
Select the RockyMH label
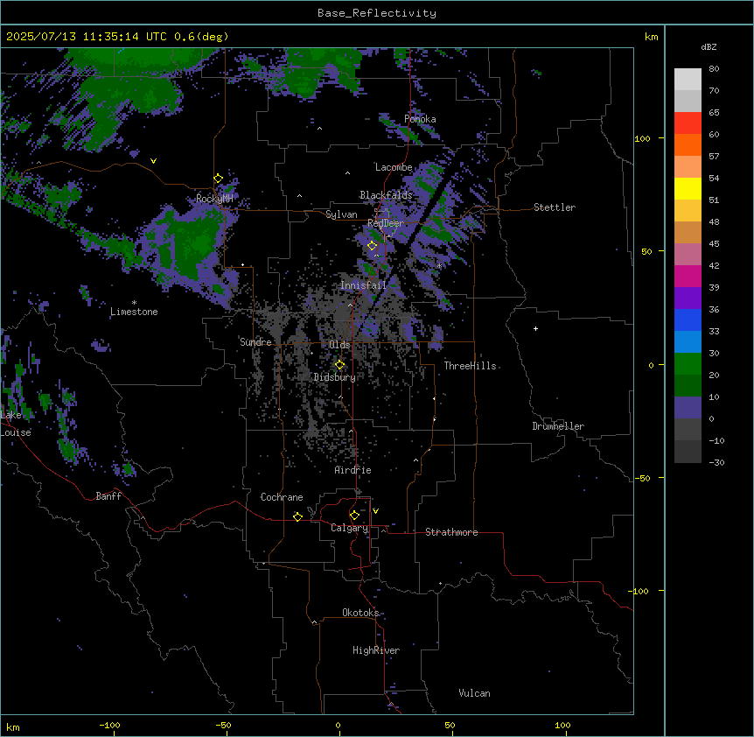214,199
